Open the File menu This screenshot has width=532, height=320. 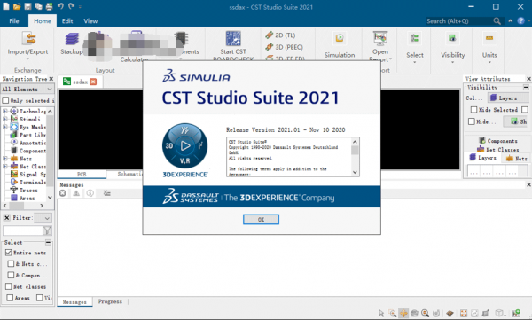tap(14, 21)
